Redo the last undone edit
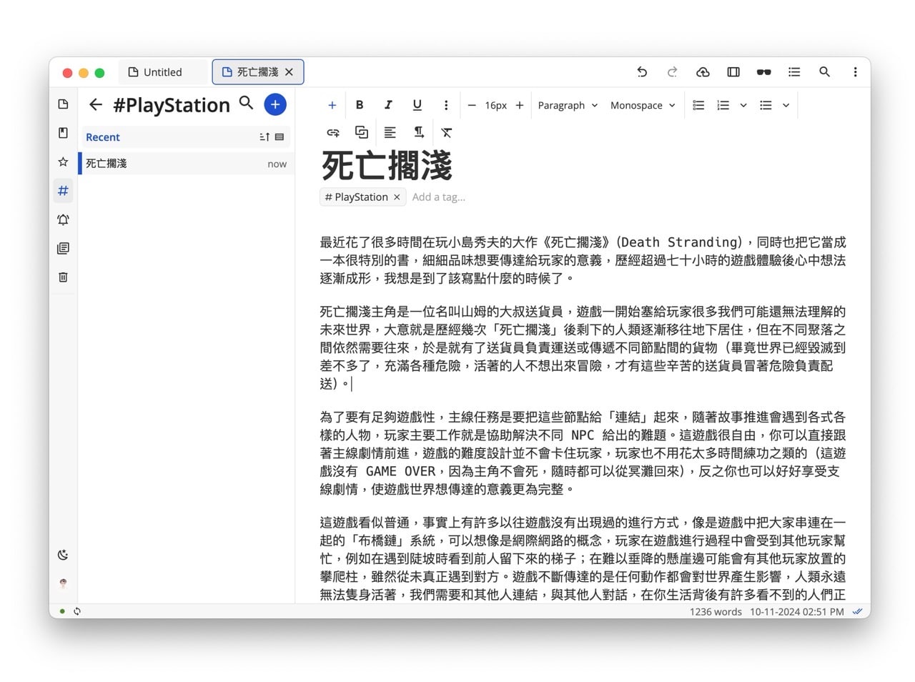The height and width of the screenshot is (682, 915). tap(672, 71)
